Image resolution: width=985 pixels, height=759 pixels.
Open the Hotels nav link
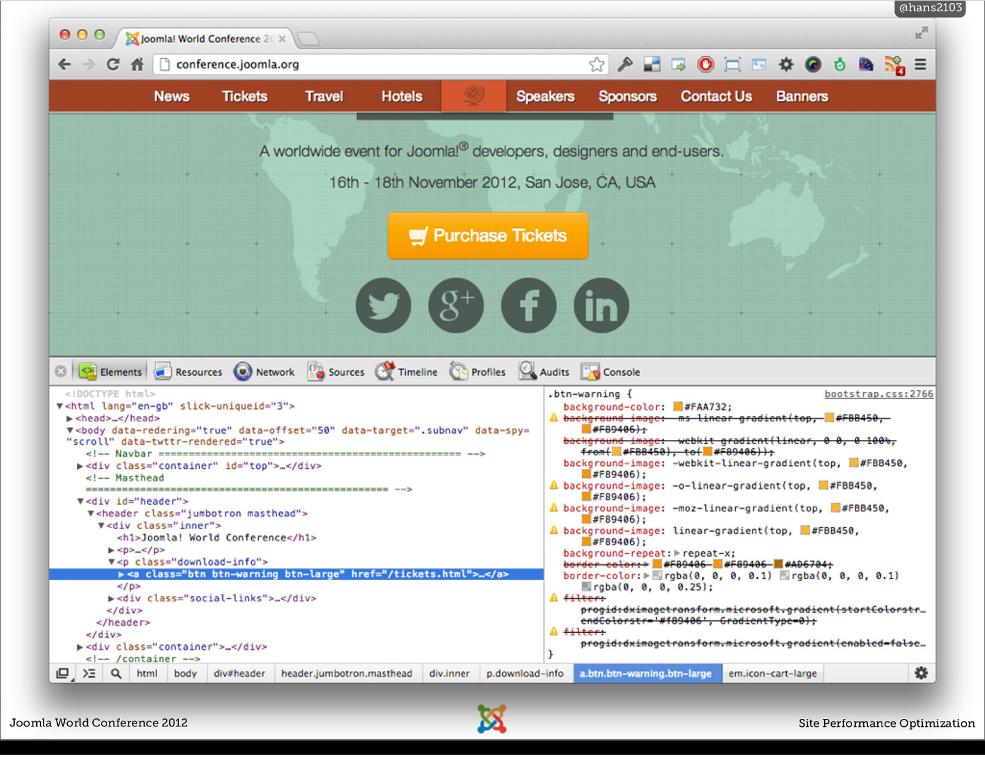tap(401, 96)
